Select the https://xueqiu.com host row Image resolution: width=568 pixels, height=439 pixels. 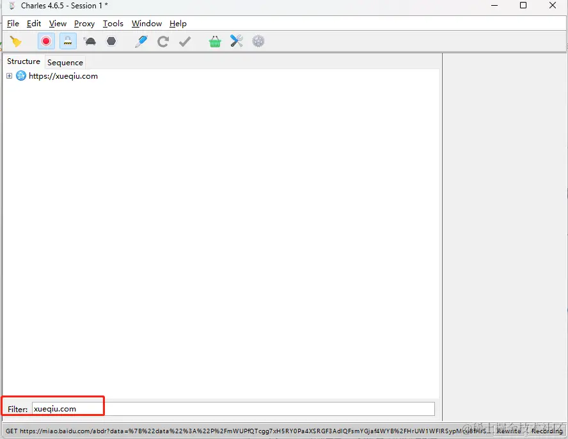coord(63,76)
